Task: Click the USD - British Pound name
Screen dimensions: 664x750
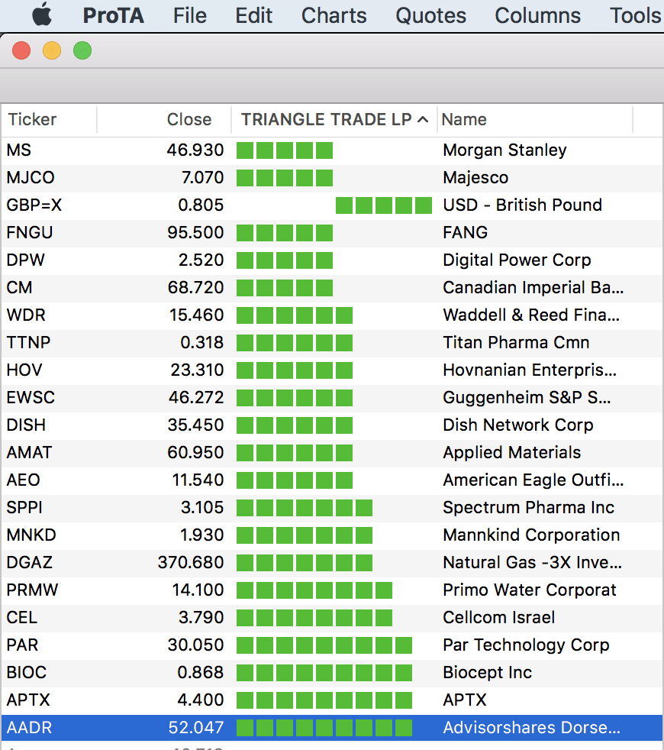Action: 523,205
